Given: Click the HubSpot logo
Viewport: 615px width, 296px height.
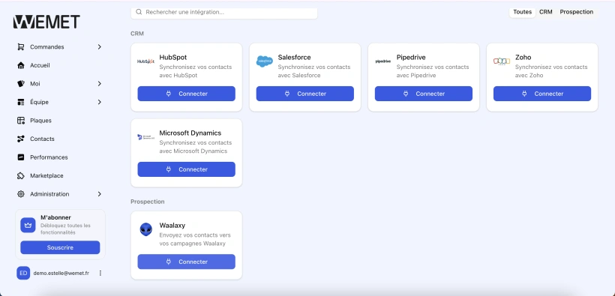Looking at the screenshot, I should [145, 61].
